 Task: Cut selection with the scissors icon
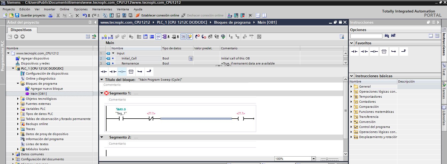(x=58, y=15)
